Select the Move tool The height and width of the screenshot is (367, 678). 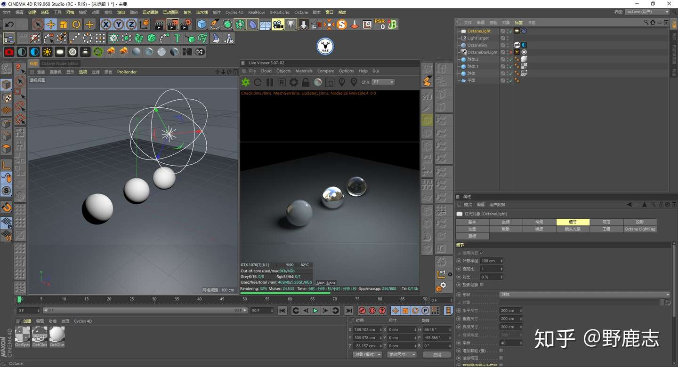coord(51,24)
